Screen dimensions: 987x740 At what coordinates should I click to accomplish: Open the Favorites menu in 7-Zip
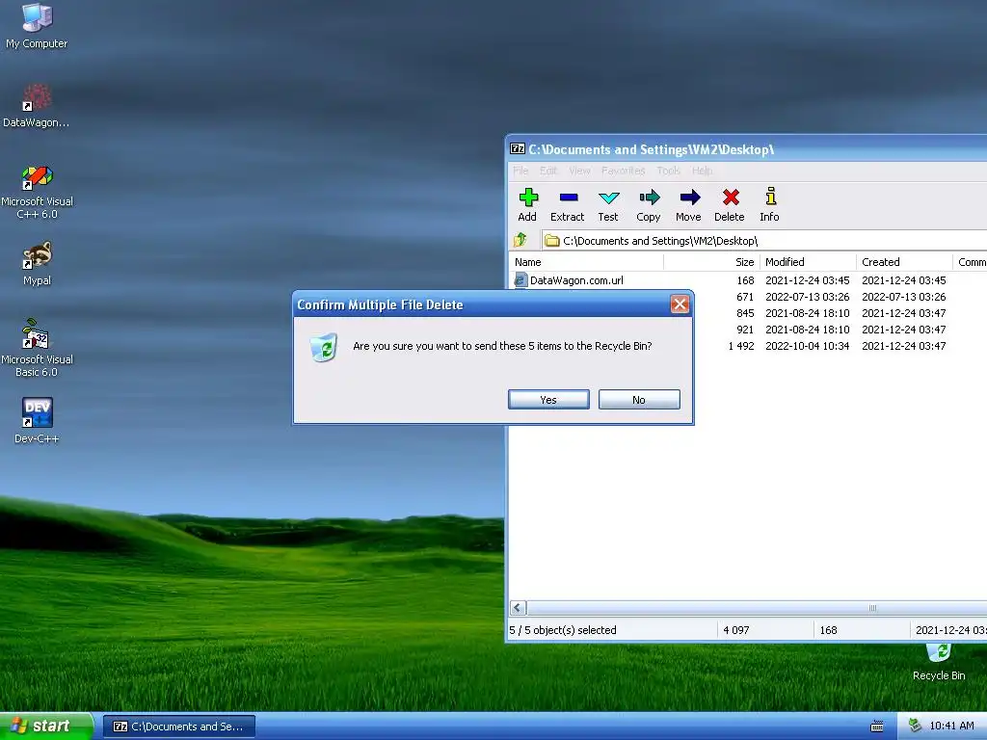pyautogui.click(x=624, y=171)
